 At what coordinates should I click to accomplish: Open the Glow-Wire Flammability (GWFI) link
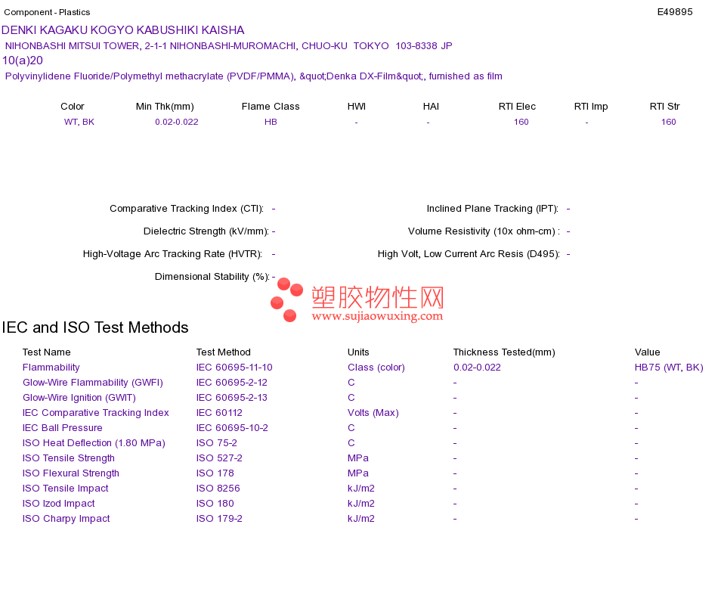93,383
